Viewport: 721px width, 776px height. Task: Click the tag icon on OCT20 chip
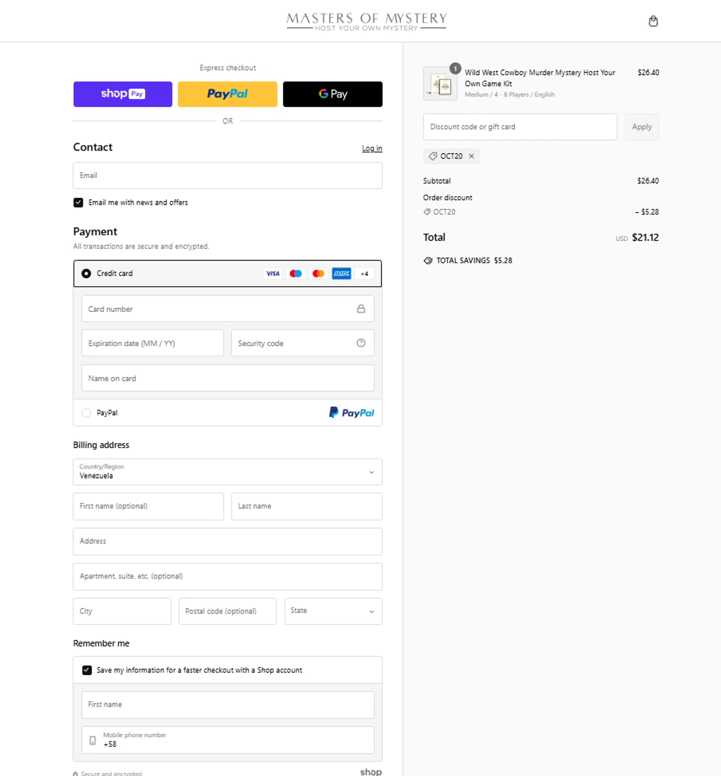click(433, 156)
